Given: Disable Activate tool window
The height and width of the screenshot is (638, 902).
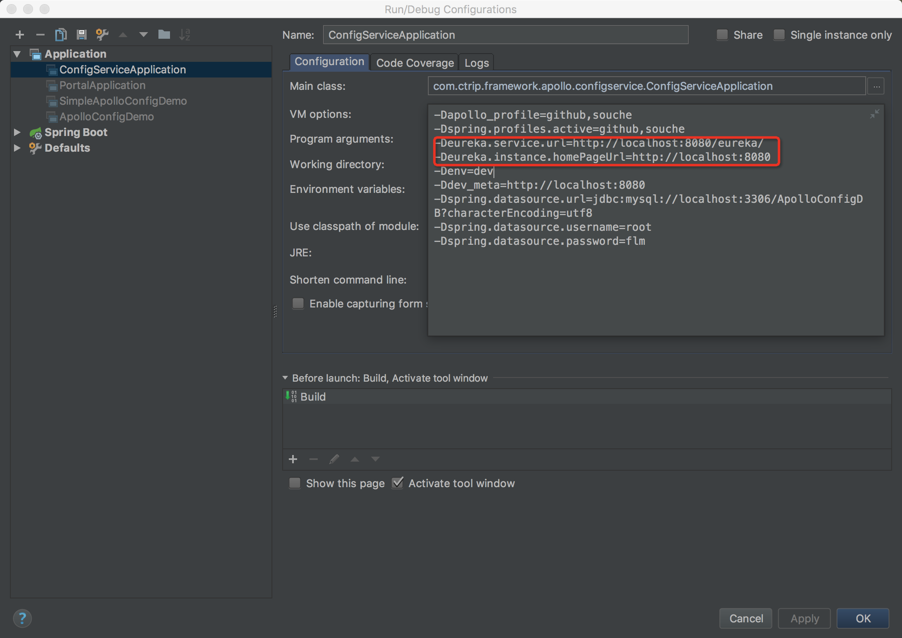Looking at the screenshot, I should 397,483.
